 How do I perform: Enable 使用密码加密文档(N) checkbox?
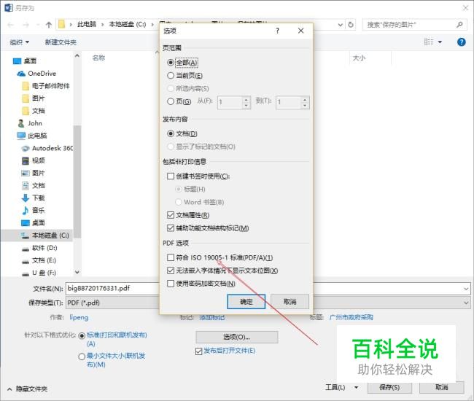(171, 284)
